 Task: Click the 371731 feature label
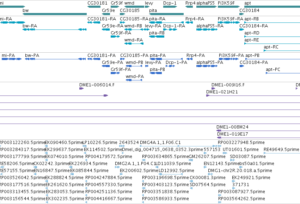pyautogui.click(x=241, y=185)
